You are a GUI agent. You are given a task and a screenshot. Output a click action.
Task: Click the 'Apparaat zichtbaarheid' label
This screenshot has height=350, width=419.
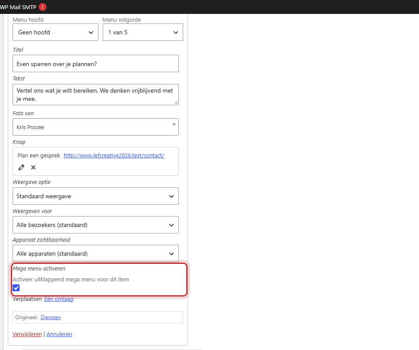coord(41,240)
